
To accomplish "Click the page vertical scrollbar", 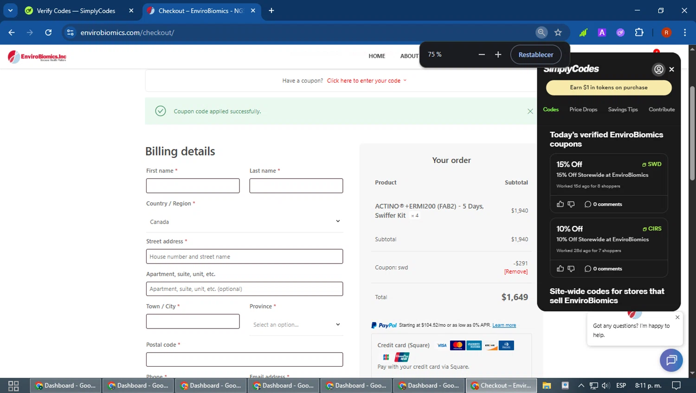I will (692, 133).
